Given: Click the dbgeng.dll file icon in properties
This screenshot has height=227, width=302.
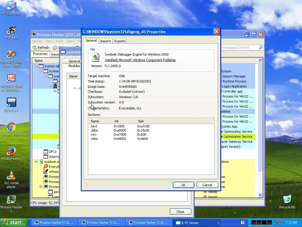Looking at the screenshot, I should [95, 57].
